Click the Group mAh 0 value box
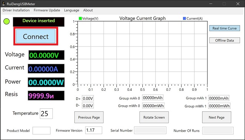 point(153,98)
